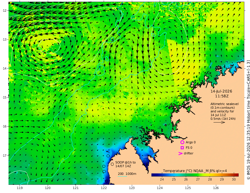Click the SOOP circle marker beside the label
The width and height of the screenshot is (250, 193).
coord(112,164)
